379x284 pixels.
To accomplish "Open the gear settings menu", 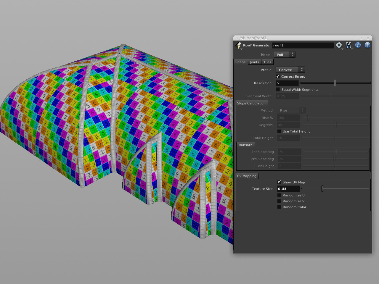I will click(339, 45).
